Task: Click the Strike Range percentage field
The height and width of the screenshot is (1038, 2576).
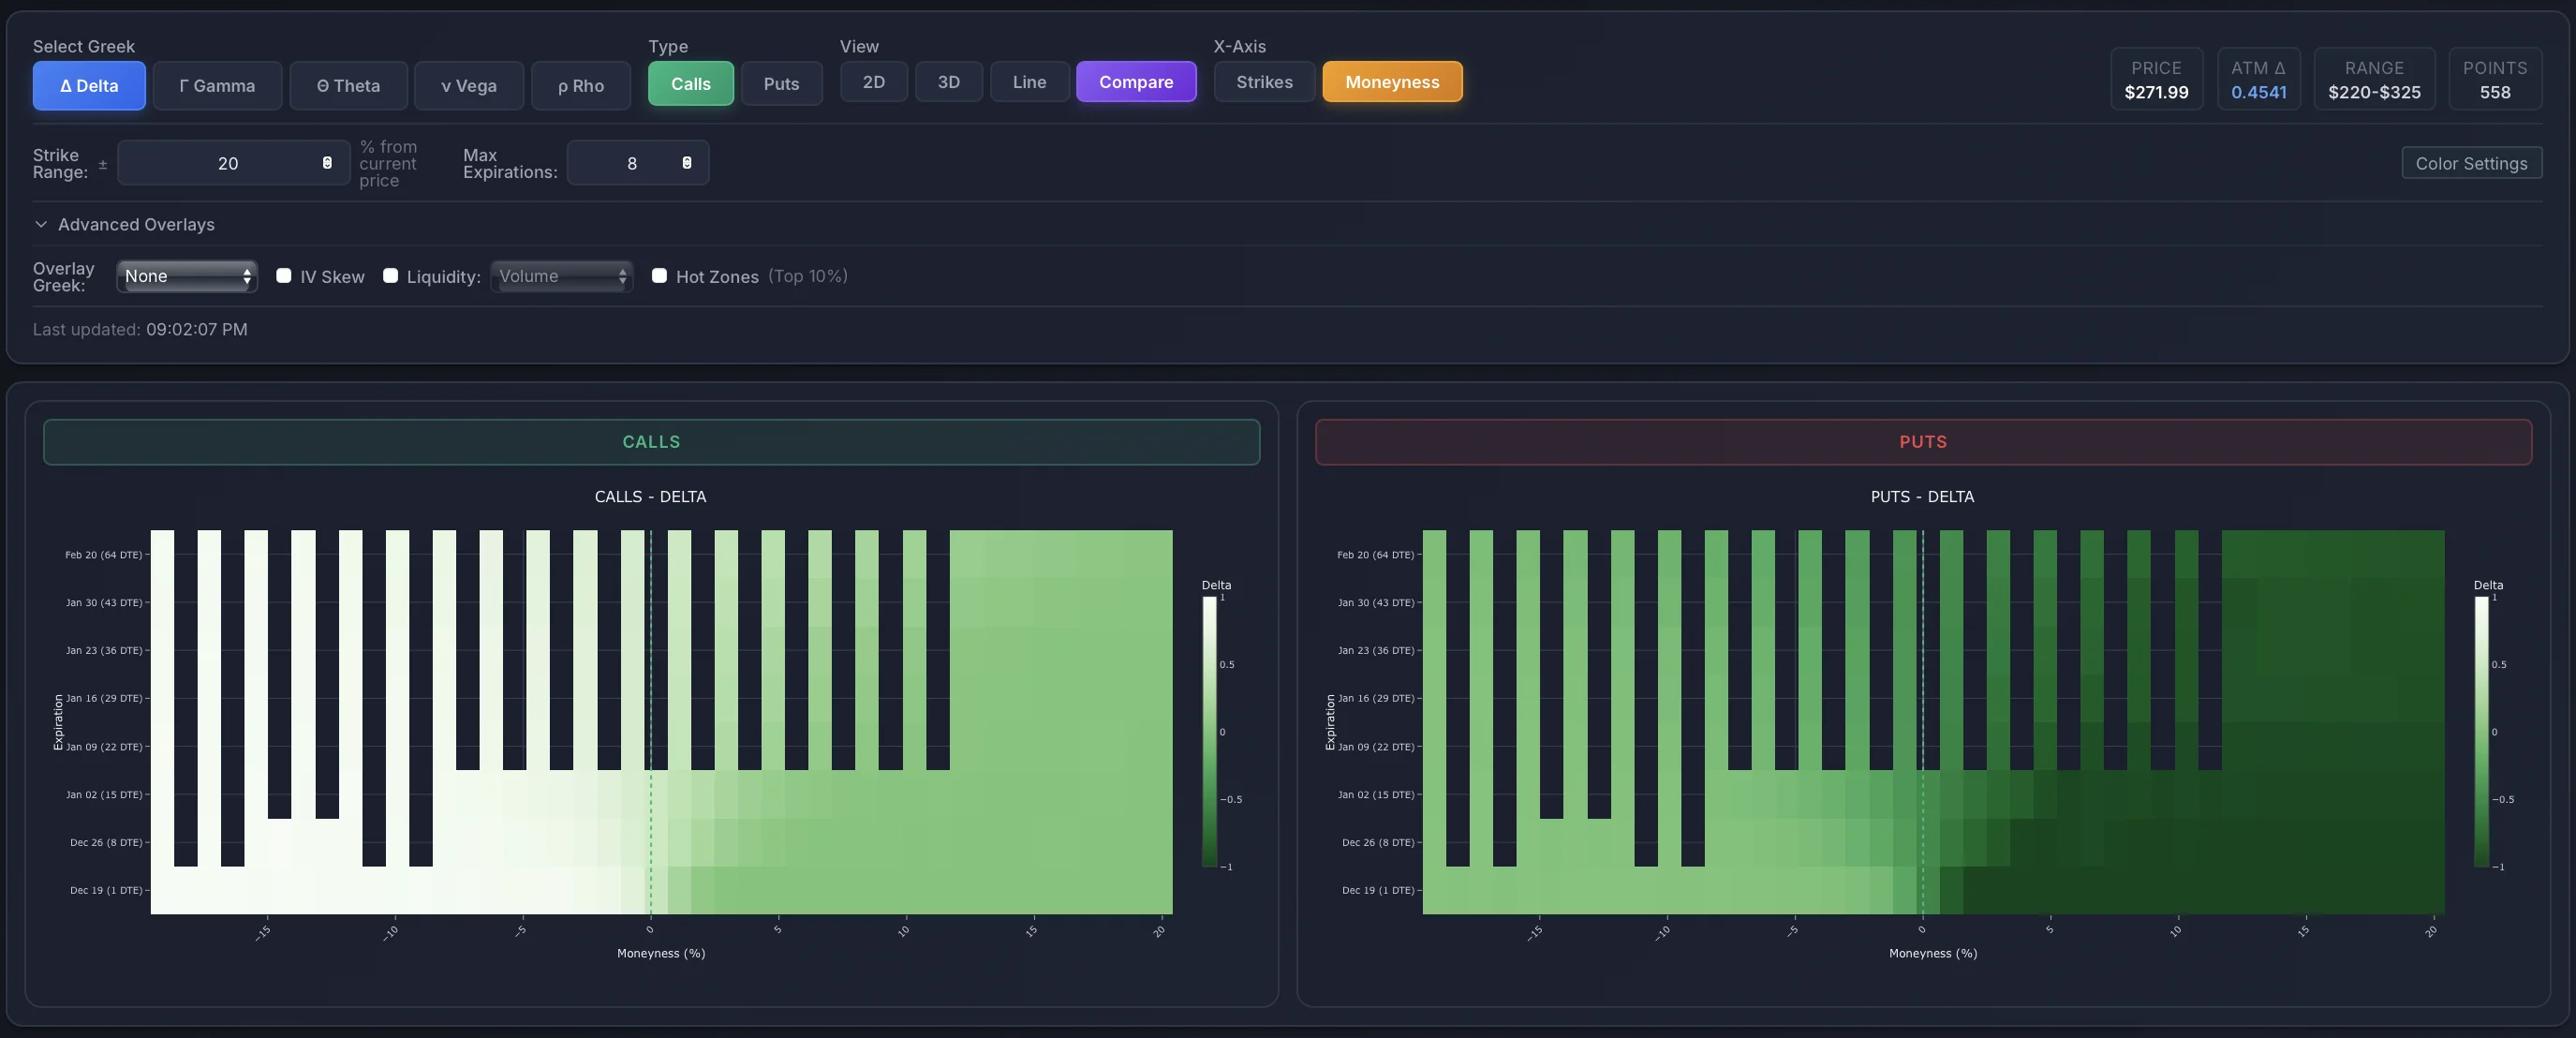Action: 228,163
